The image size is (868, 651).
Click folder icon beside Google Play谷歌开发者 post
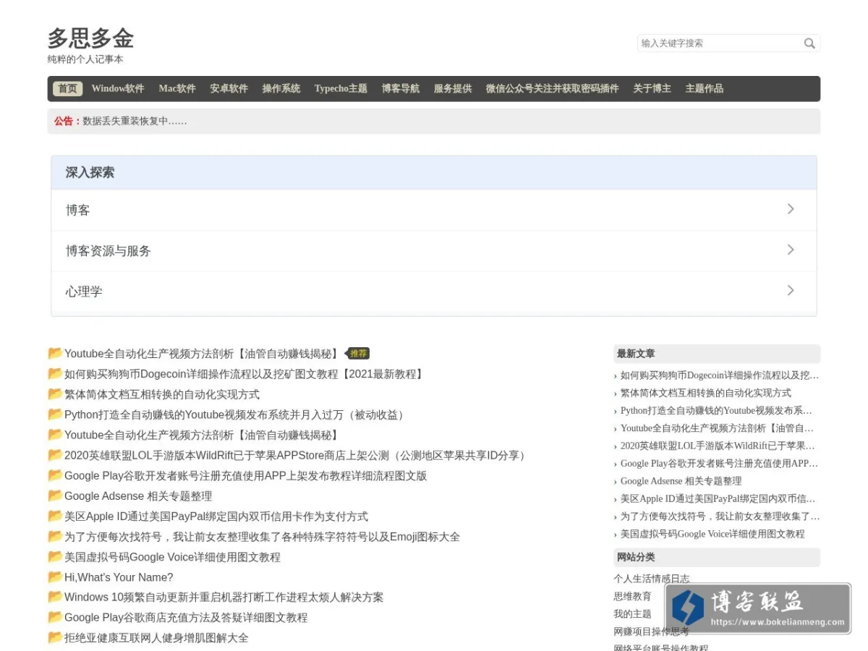[x=55, y=475]
